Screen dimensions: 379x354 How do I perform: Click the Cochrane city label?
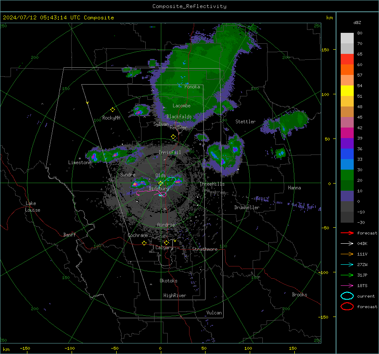coord(138,235)
